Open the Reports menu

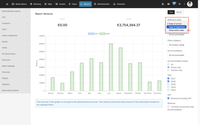click(85, 4)
